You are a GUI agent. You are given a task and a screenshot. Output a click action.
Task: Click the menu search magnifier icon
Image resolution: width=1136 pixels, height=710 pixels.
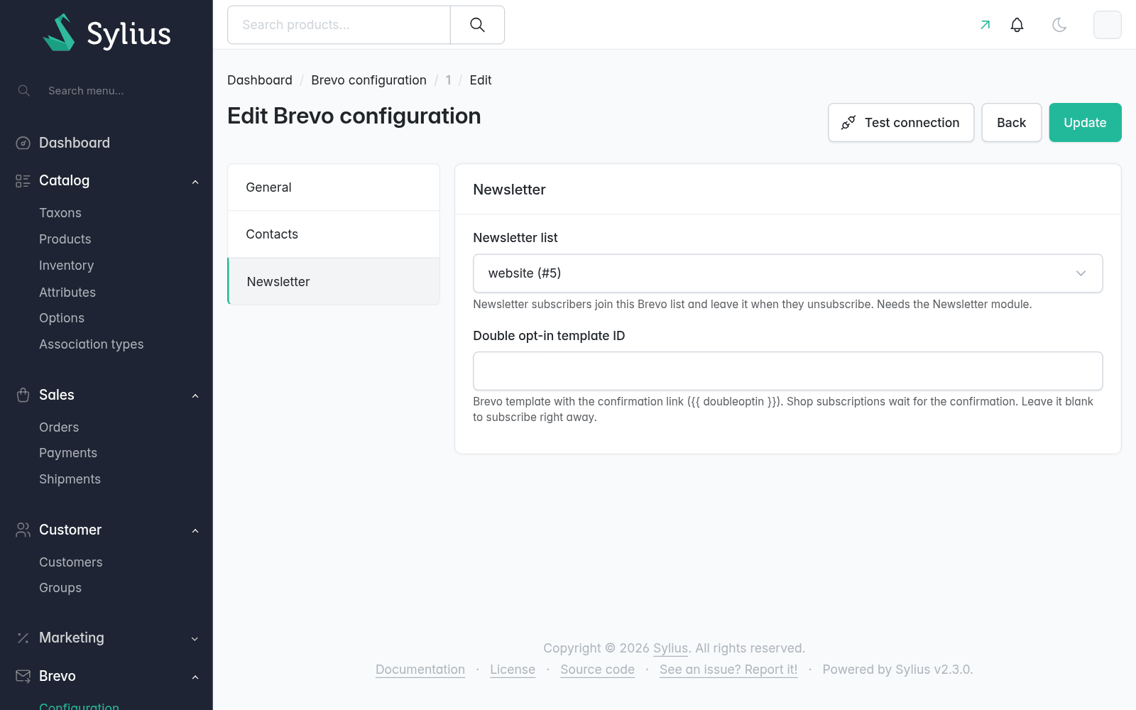click(x=23, y=91)
